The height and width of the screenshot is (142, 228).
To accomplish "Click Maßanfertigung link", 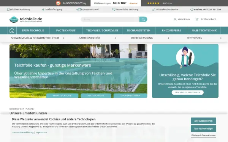I will (54, 9).
